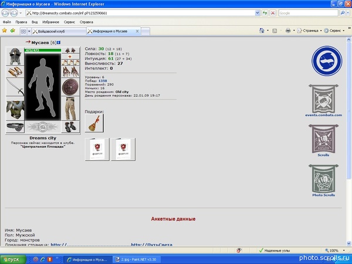The height and width of the screenshot is (264, 352).
Task: Click the Надежные узлы security zone
Action: [x=275, y=251]
